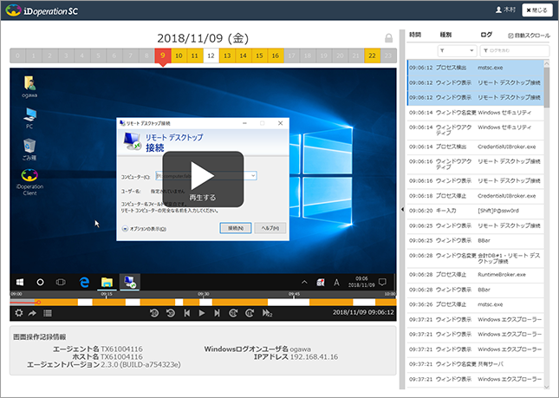559x398 pixels.
Task: Click ogawa folder icon in recorded desktop
Action: coord(29,87)
